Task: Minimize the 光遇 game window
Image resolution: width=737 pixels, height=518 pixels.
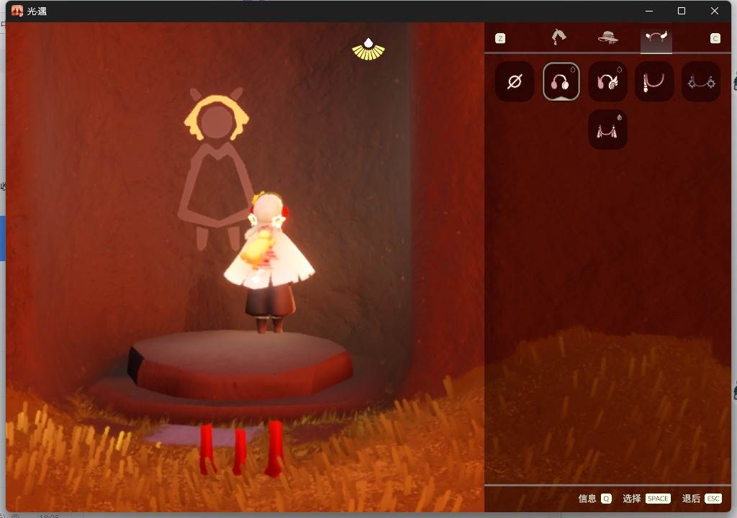Action: (x=649, y=11)
